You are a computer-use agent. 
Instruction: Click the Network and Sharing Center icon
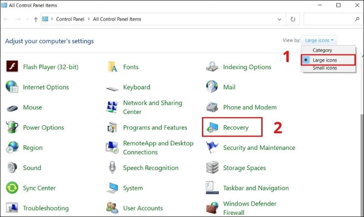(112, 107)
